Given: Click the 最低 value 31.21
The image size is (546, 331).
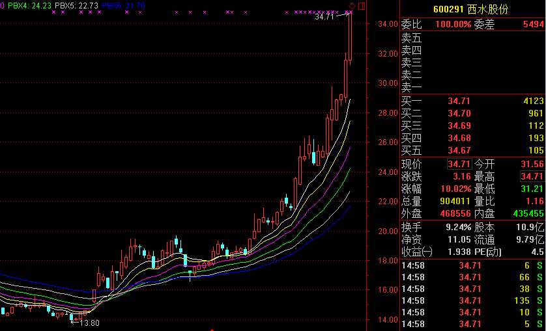Looking at the screenshot, I should click(532, 189).
